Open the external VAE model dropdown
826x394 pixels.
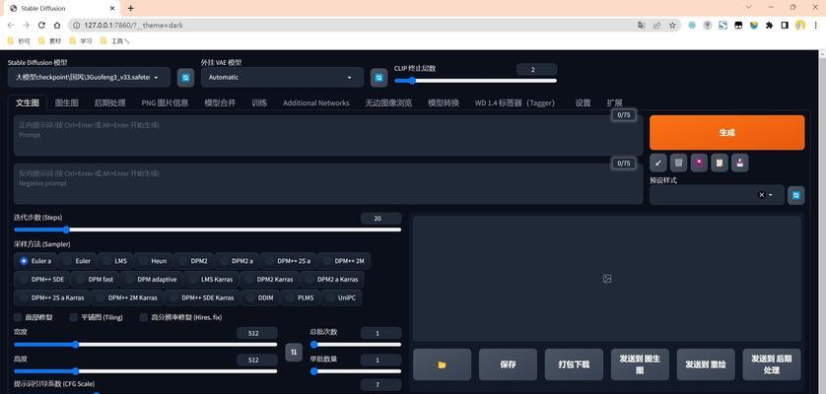click(x=282, y=78)
